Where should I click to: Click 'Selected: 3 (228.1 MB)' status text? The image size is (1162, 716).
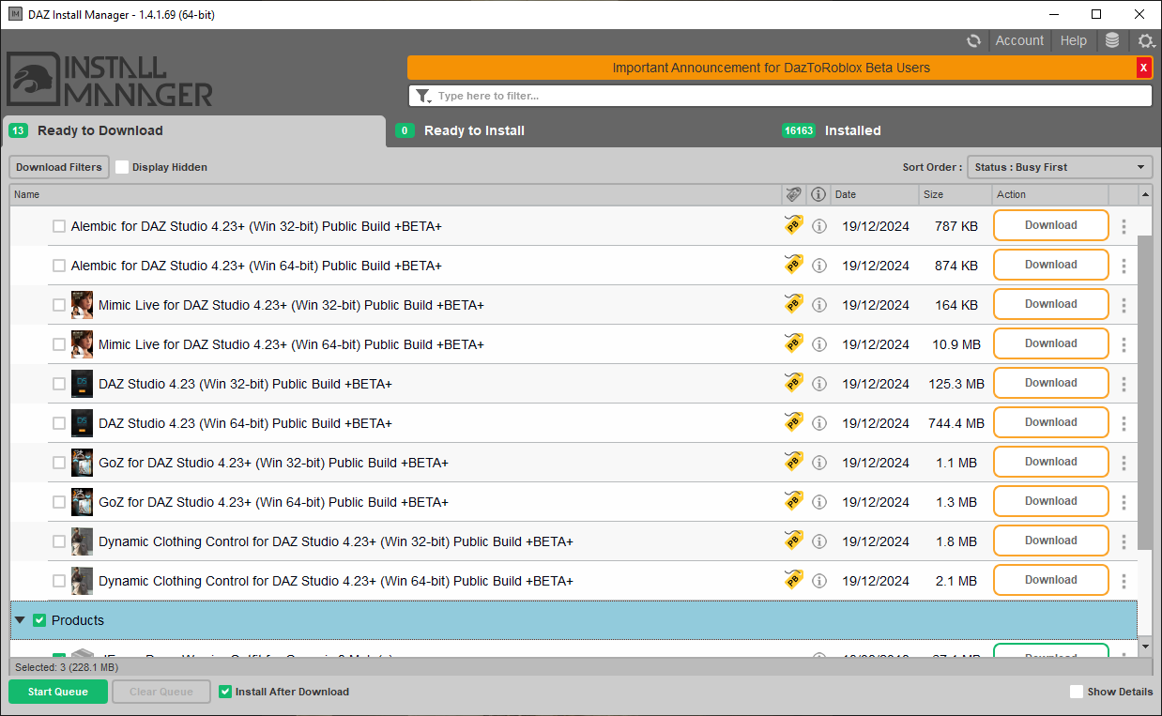coord(66,667)
